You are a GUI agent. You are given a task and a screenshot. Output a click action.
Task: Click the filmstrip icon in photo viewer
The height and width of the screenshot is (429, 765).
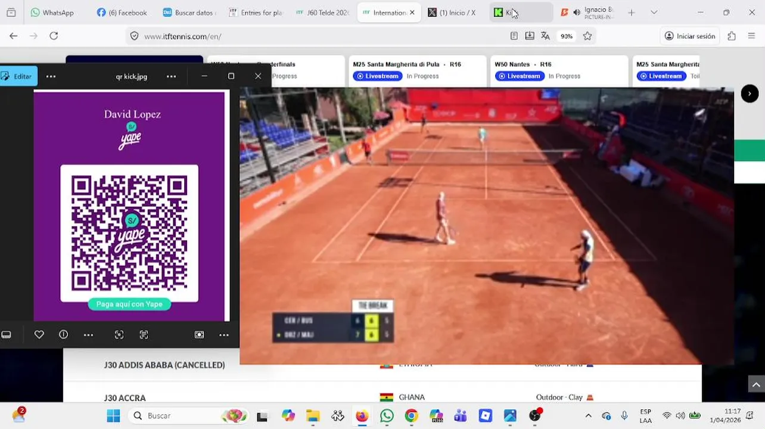click(6, 335)
